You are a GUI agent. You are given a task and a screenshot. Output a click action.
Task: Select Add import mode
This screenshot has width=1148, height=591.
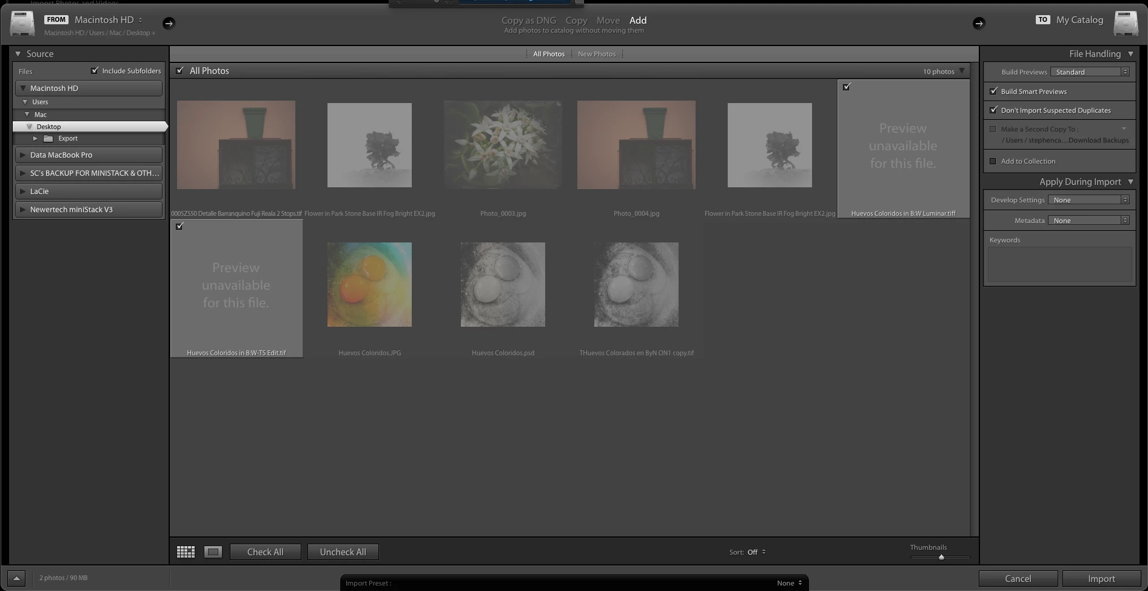(x=638, y=21)
